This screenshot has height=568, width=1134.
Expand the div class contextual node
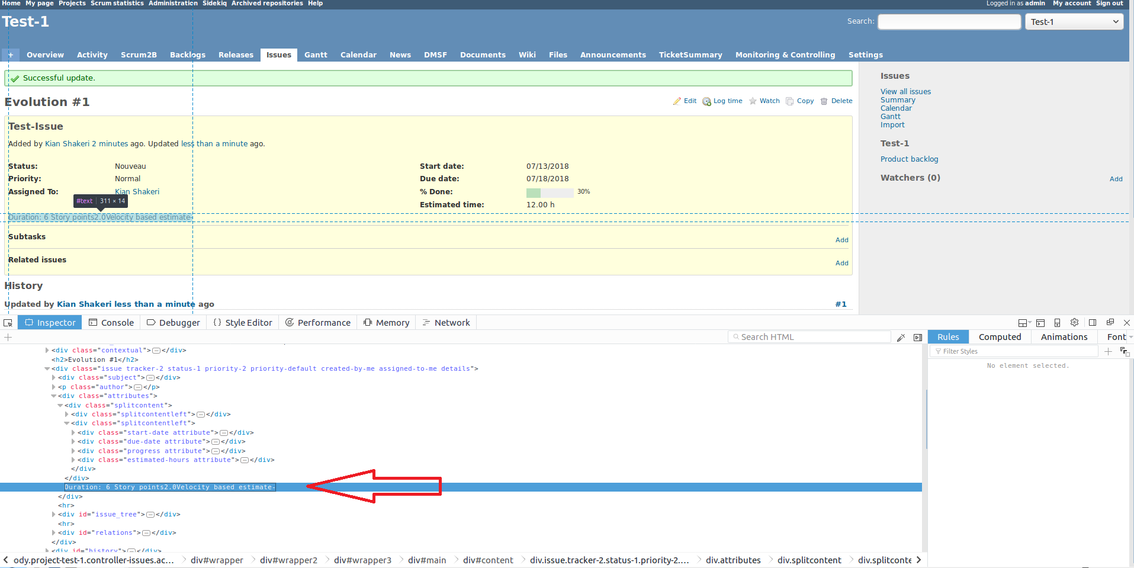[x=47, y=351]
